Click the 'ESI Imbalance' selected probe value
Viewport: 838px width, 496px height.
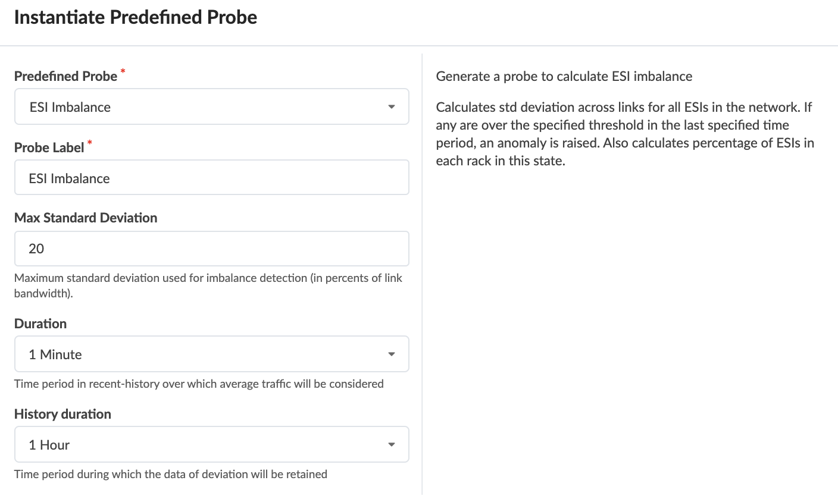click(x=70, y=107)
